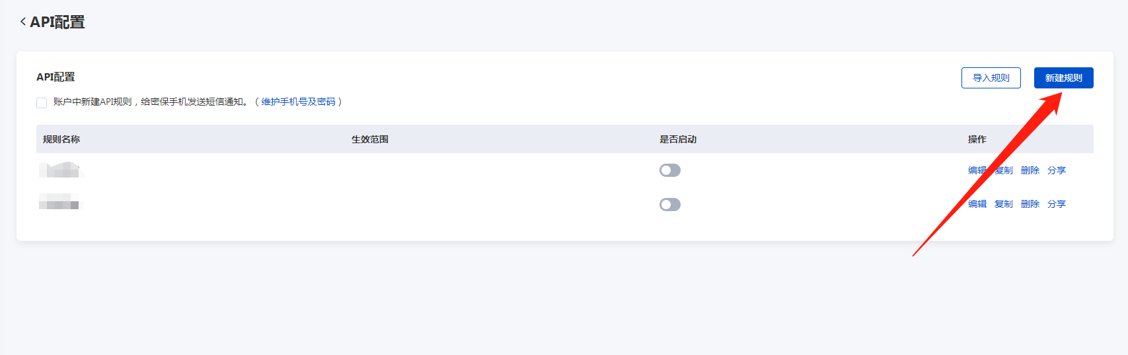Click 复制 for the first rule
Viewport: 1128px width, 355px height.
1004,170
